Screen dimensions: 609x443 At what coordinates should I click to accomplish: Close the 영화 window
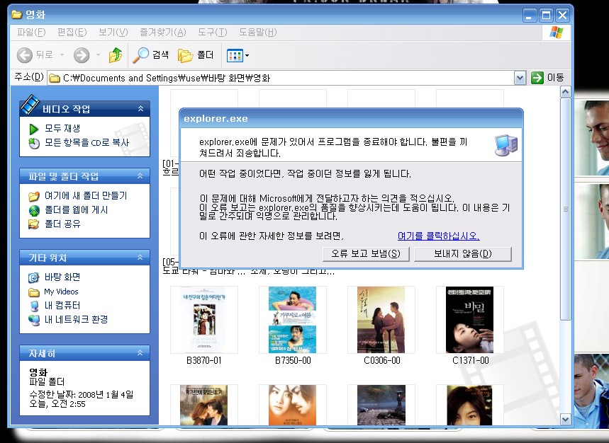[x=563, y=16]
